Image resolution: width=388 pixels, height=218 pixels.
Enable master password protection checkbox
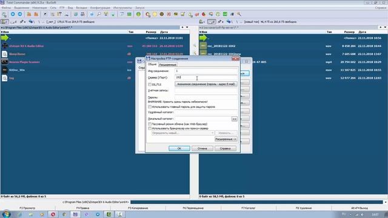(150, 107)
